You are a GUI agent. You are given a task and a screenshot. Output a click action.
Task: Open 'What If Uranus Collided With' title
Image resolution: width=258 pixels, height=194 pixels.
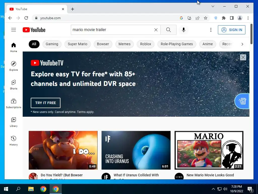[x=136, y=175]
